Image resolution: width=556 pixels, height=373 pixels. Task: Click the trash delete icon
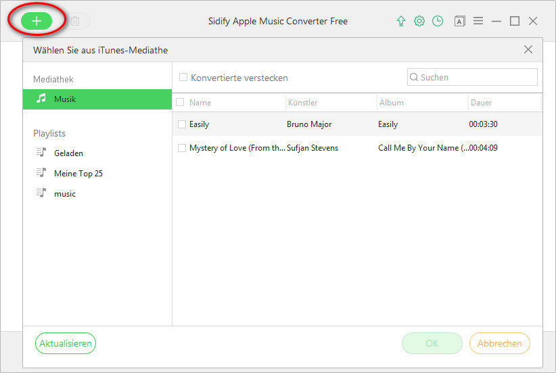click(x=75, y=21)
